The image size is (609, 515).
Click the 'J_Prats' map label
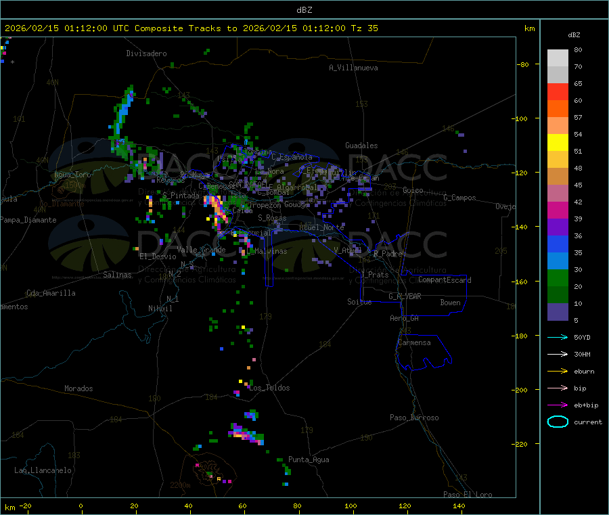(x=374, y=275)
